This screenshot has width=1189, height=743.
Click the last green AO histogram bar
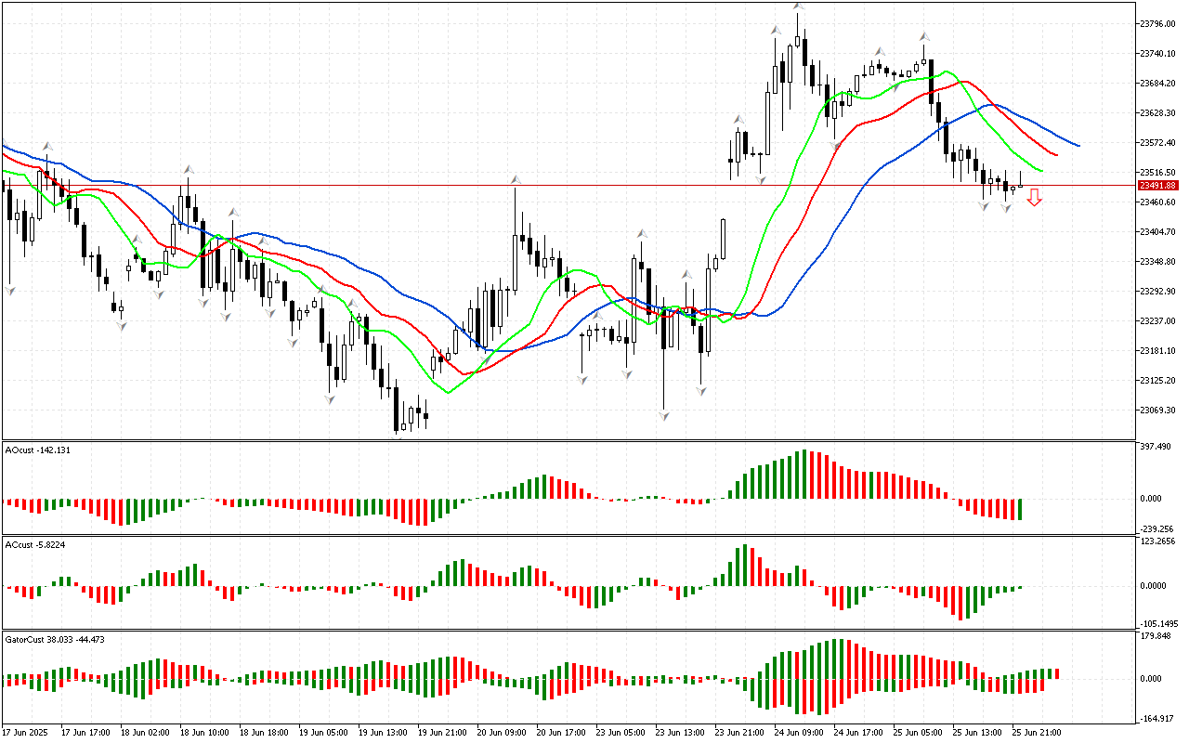click(x=1020, y=509)
